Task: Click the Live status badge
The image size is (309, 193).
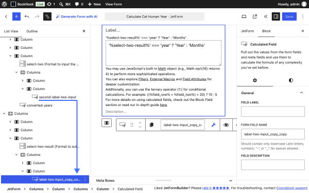Action: click(40, 4)
